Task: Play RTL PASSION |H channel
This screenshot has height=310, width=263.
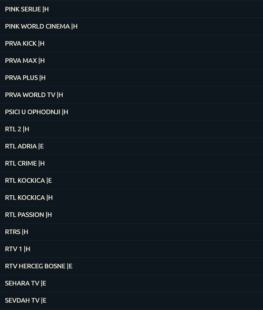Action: tap(131, 215)
